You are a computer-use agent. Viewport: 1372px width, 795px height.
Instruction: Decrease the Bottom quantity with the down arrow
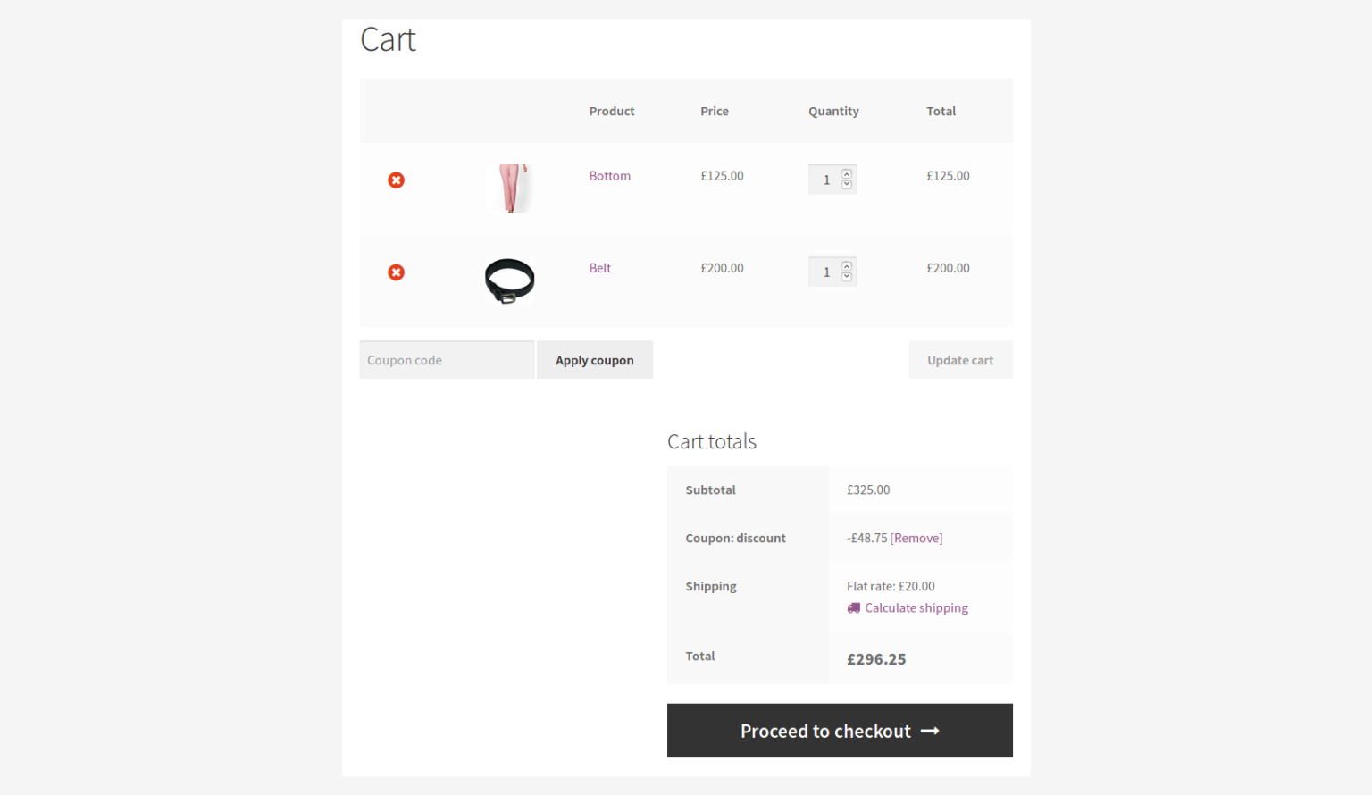coord(846,185)
